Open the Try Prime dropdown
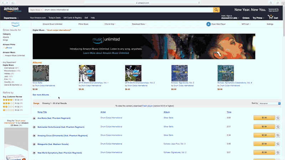This screenshot has height=160, width=285. (x=258, y=18)
